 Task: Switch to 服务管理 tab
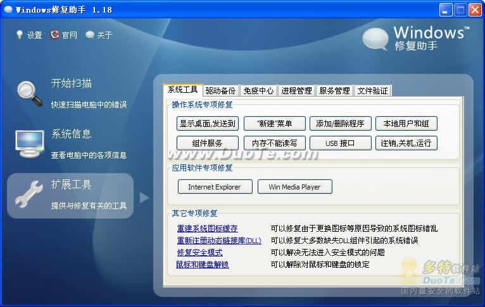(334, 91)
